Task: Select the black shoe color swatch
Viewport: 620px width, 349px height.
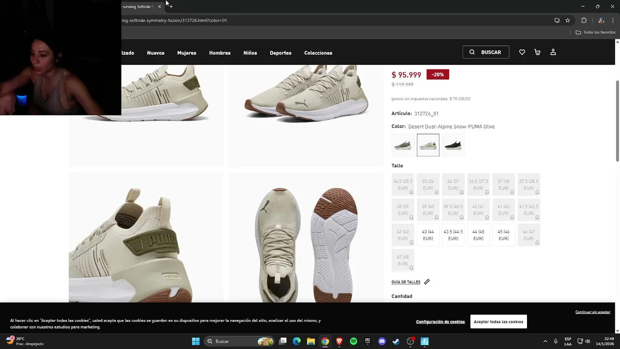Action: click(453, 145)
